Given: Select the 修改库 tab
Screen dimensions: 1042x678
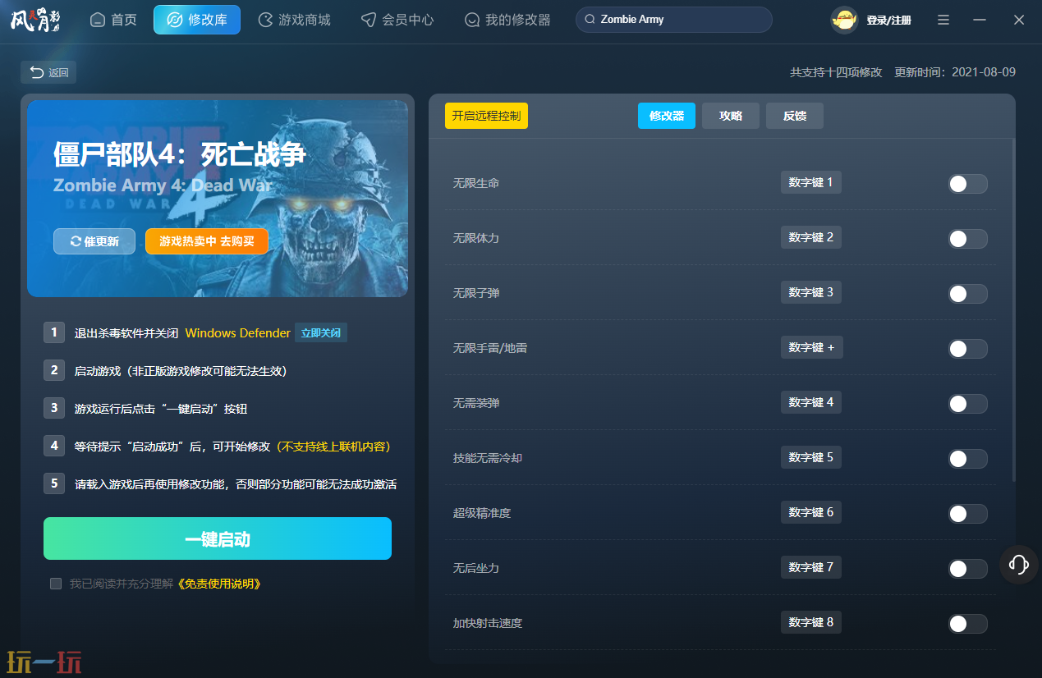Looking at the screenshot, I should [x=197, y=20].
